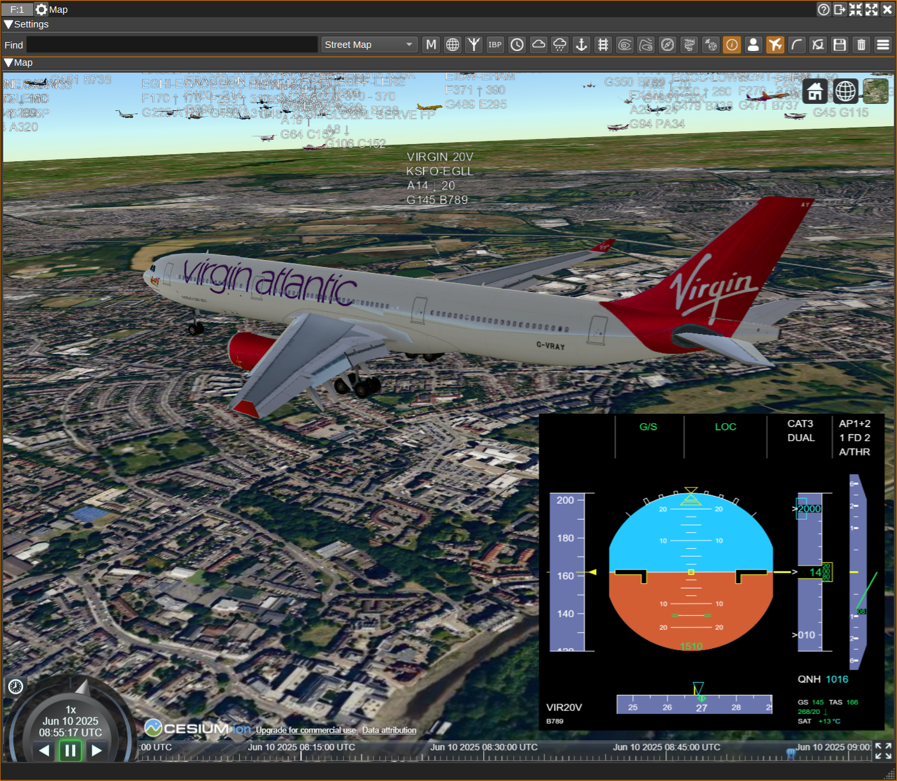Open the IBP beacon dialog
The image size is (897, 781).
(495, 45)
